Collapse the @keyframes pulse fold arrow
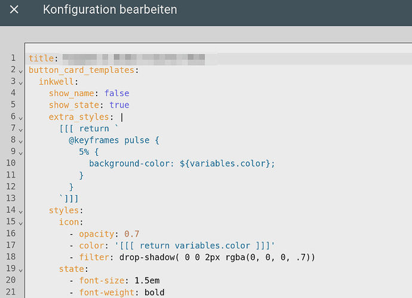This screenshot has width=412, height=298. (21, 142)
